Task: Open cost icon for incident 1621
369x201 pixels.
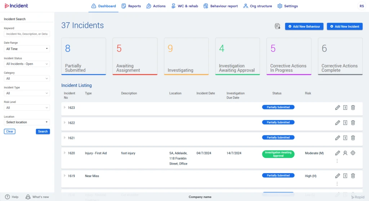Action: tap(345, 138)
